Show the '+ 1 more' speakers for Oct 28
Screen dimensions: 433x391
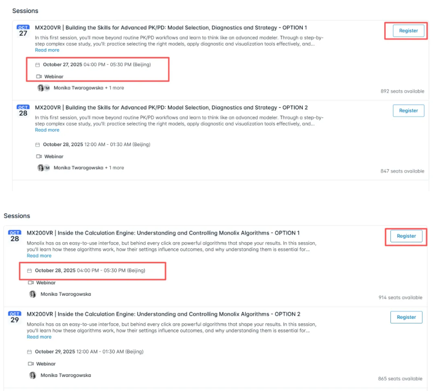pyautogui.click(x=114, y=168)
